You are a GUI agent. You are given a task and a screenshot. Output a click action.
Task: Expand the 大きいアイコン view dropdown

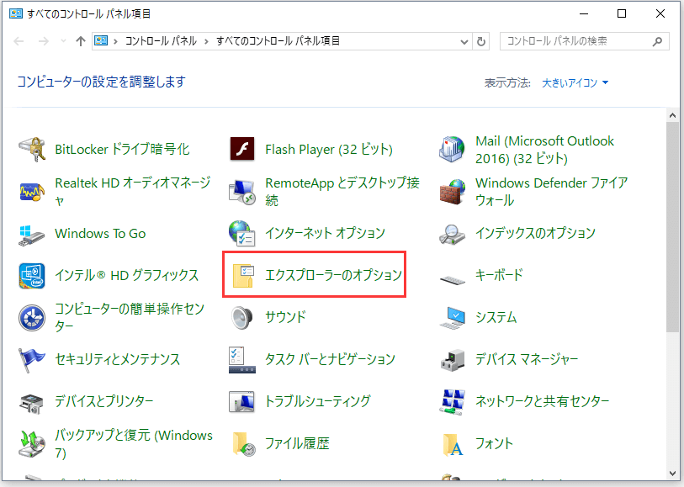point(575,82)
